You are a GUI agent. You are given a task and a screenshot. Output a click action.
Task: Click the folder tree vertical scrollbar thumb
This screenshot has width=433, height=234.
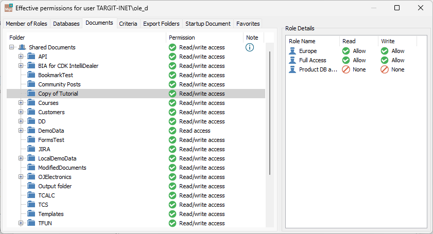[270, 113]
